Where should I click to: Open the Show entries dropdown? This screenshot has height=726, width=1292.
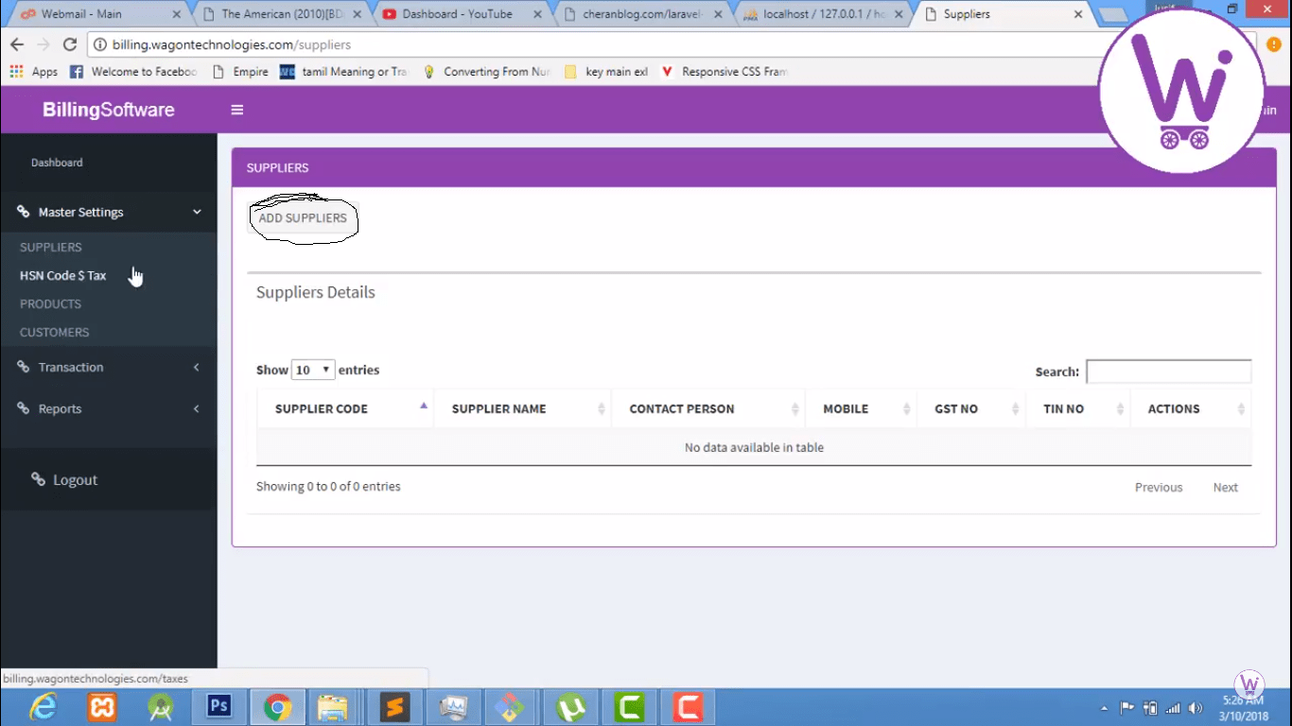pyautogui.click(x=313, y=370)
